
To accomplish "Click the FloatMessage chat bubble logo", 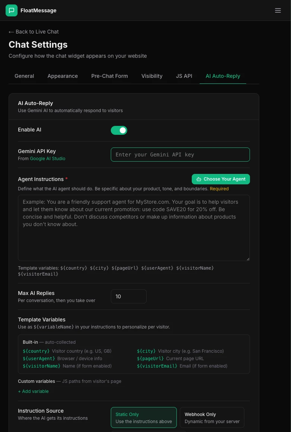I will click(x=12, y=10).
